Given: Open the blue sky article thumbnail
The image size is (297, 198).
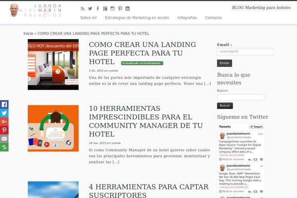Looking at the screenshot, I should 53,190.
